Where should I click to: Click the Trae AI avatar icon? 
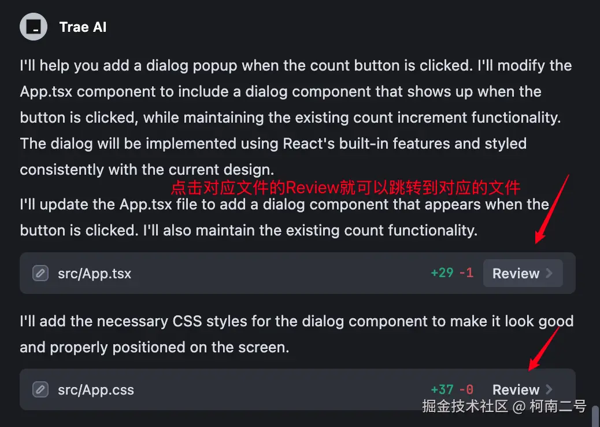pyautogui.click(x=34, y=27)
